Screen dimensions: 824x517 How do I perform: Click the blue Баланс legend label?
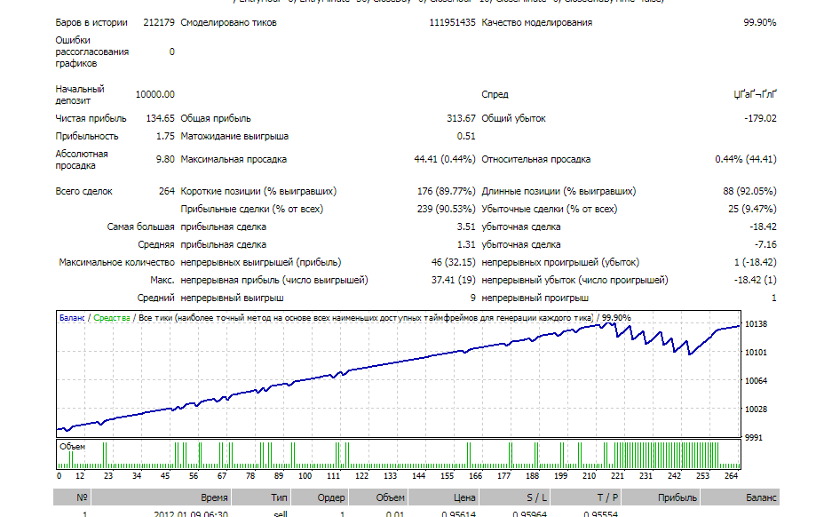(72, 318)
